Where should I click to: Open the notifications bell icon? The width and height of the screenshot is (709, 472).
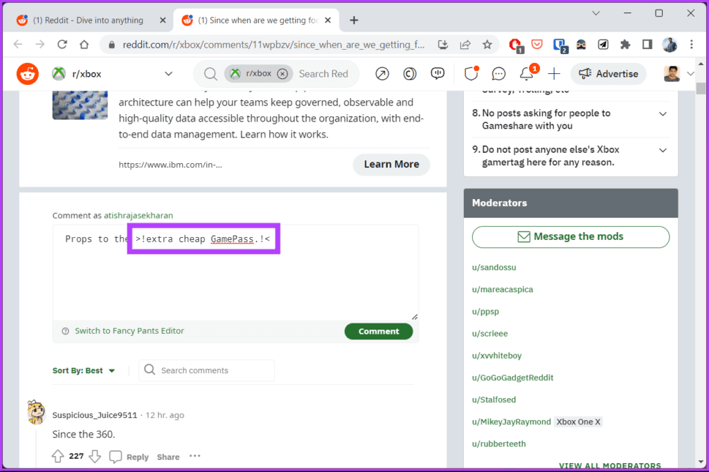pyautogui.click(x=526, y=73)
